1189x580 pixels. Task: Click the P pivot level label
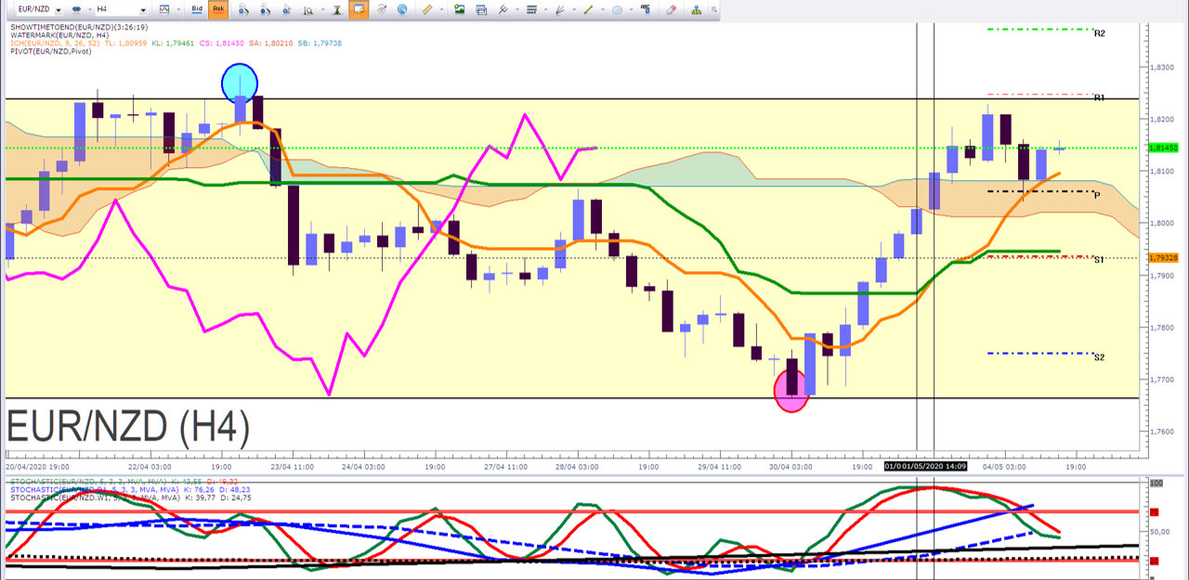(1097, 195)
